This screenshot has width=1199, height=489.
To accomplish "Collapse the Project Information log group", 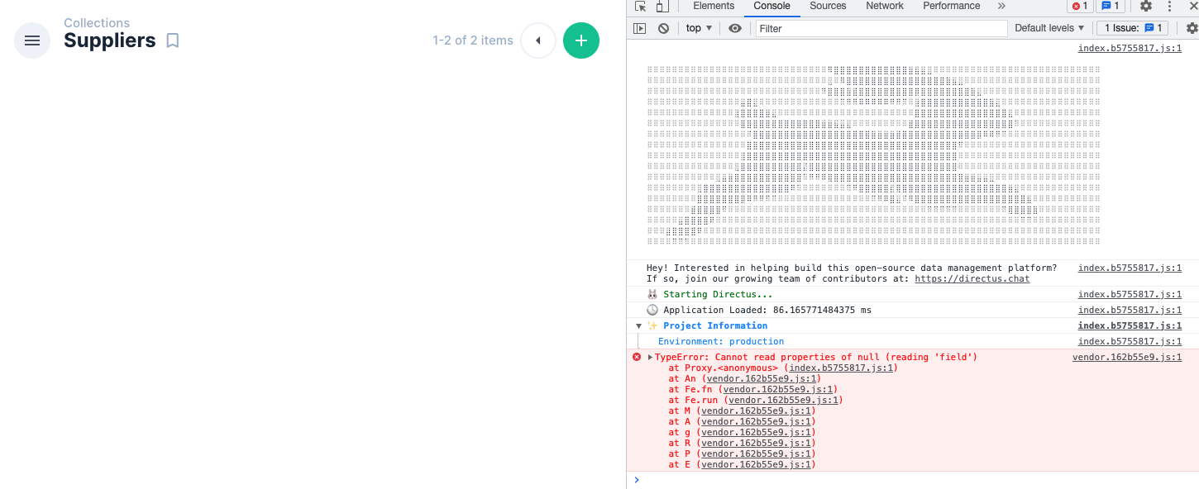I will click(638, 325).
